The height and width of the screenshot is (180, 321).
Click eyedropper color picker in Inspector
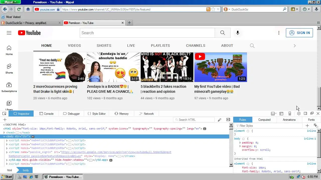[219, 120]
